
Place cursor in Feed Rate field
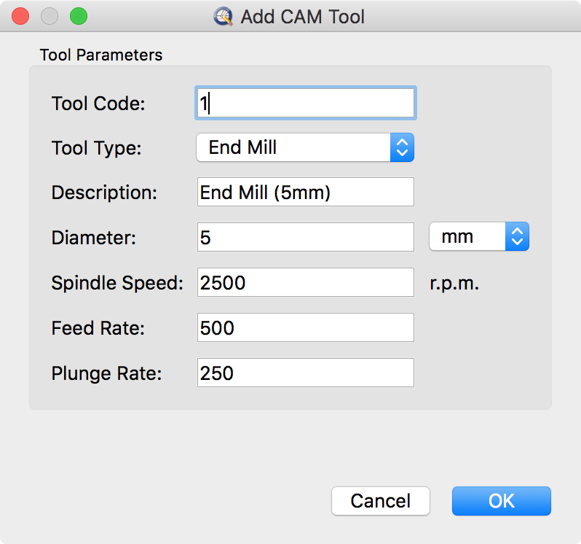(306, 328)
